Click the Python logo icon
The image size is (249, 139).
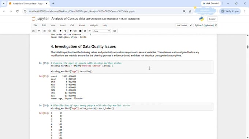201,19
